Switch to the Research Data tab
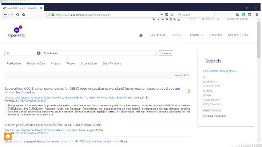 pyautogui.click(x=36, y=64)
